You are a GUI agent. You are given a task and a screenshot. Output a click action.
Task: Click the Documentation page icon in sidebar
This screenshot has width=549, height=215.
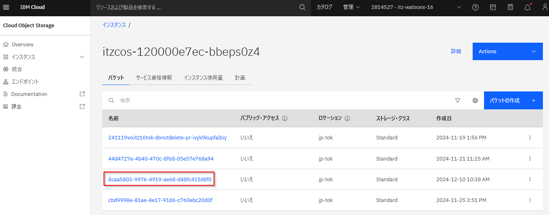6,94
